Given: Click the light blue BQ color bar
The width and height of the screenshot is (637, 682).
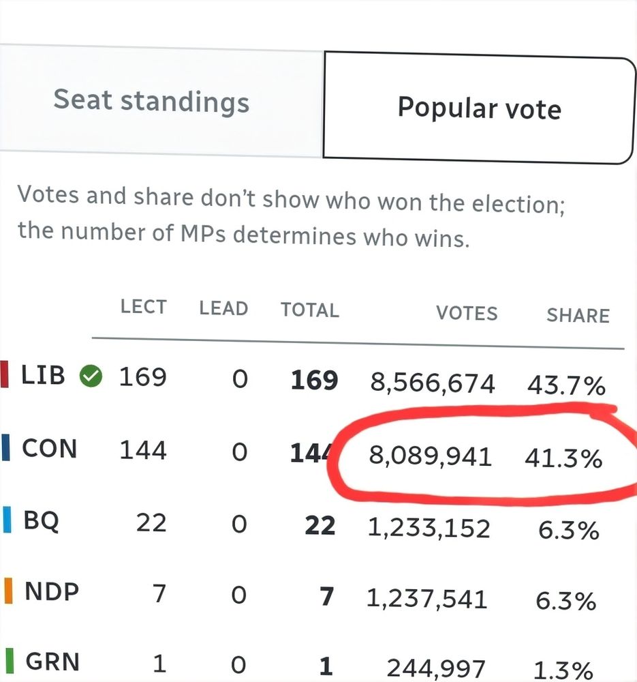Looking at the screenshot, I should (x=7, y=519).
